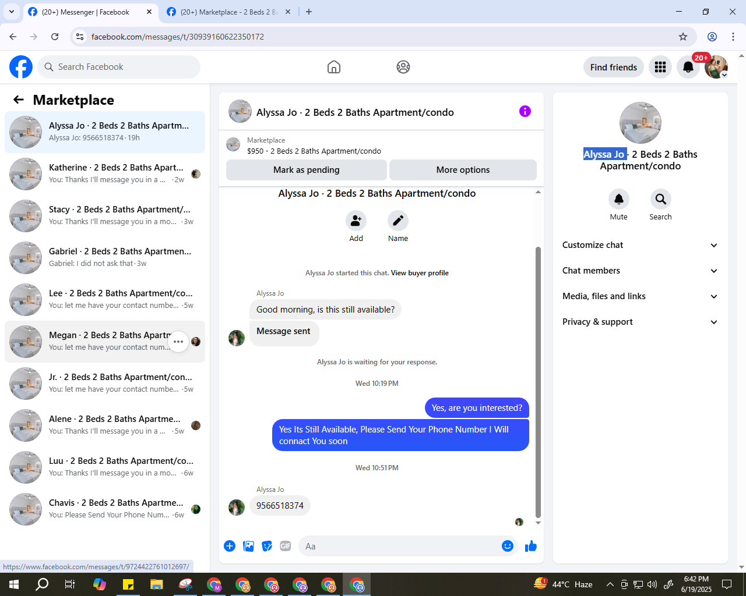The width and height of the screenshot is (746, 596).
Task: Open the Chrome profile icon
Action: point(712,37)
